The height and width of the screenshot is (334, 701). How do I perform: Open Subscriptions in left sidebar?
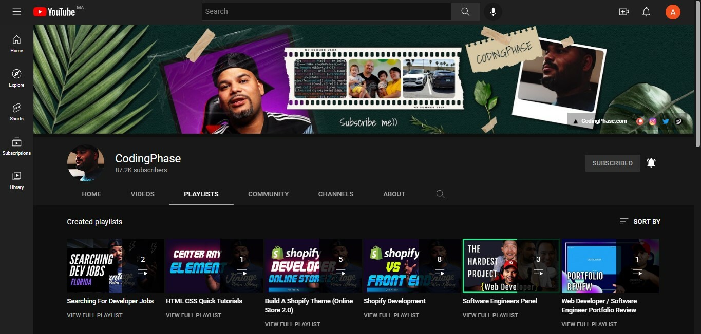16,146
